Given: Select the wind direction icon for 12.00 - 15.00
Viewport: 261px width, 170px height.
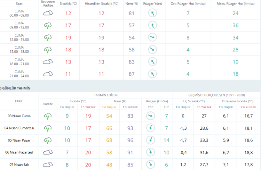Looking at the screenshot, I should [152, 38].
